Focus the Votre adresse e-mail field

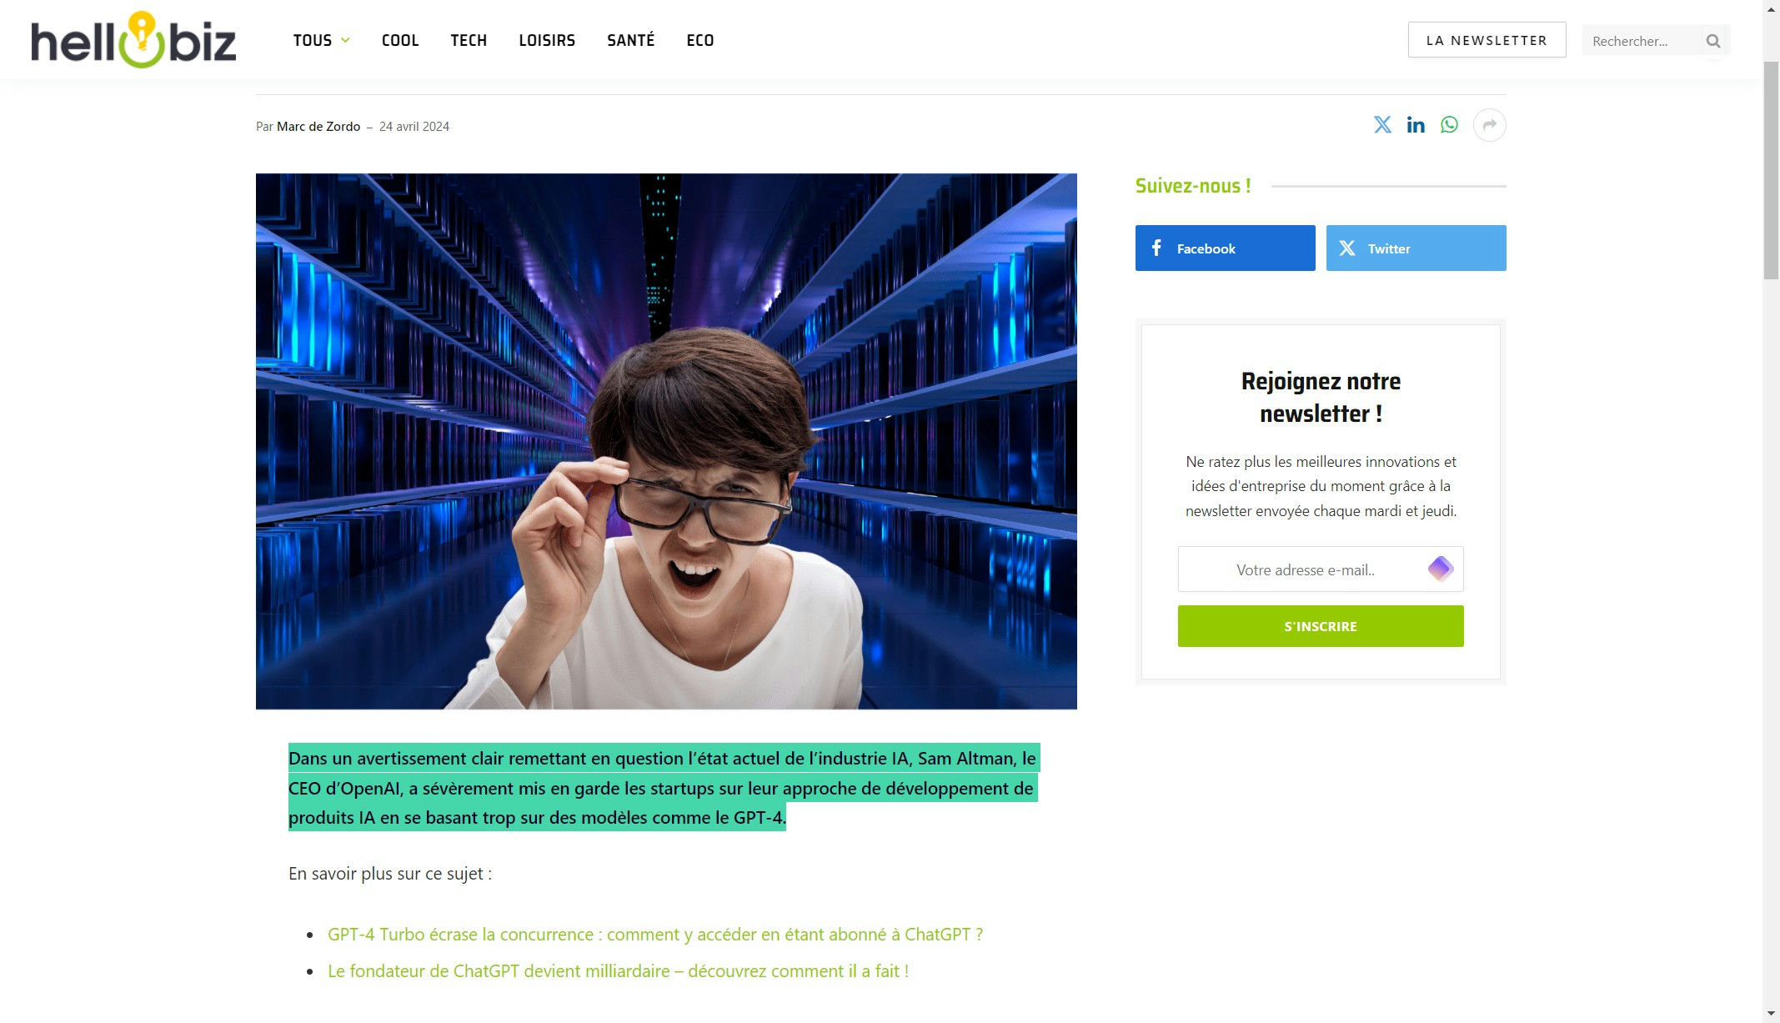(x=1305, y=569)
